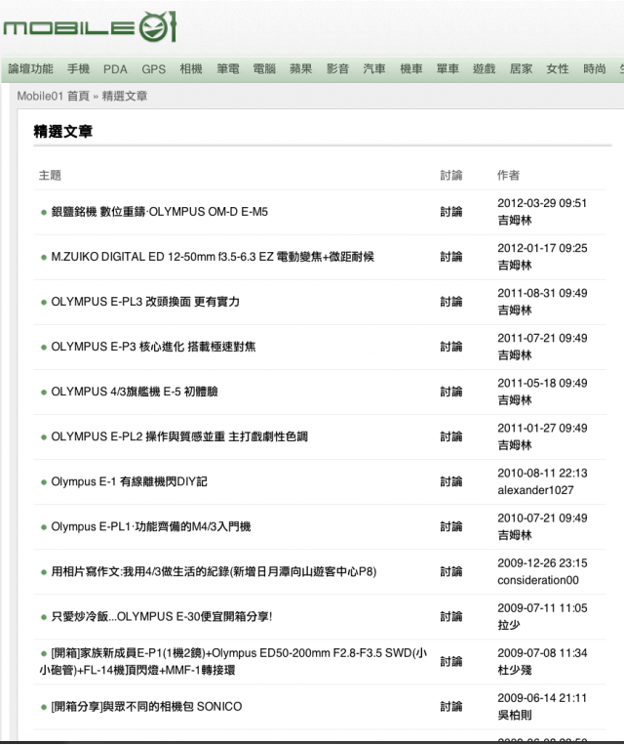Open the 論壇功能 menu

click(x=30, y=69)
